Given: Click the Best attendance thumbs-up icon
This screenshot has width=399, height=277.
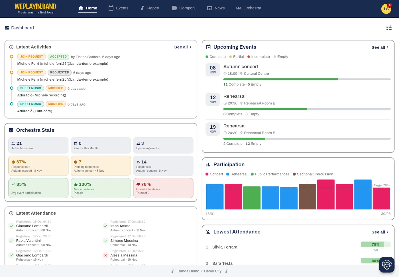Looking at the screenshot, I should 76,184.
